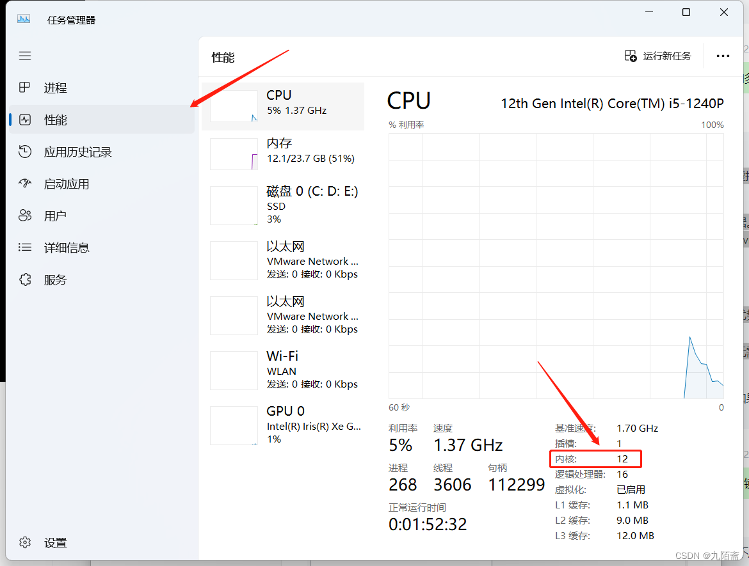The width and height of the screenshot is (749, 566).
Task: Select the GPU 0 mini graph thumbnail
Action: (x=234, y=425)
